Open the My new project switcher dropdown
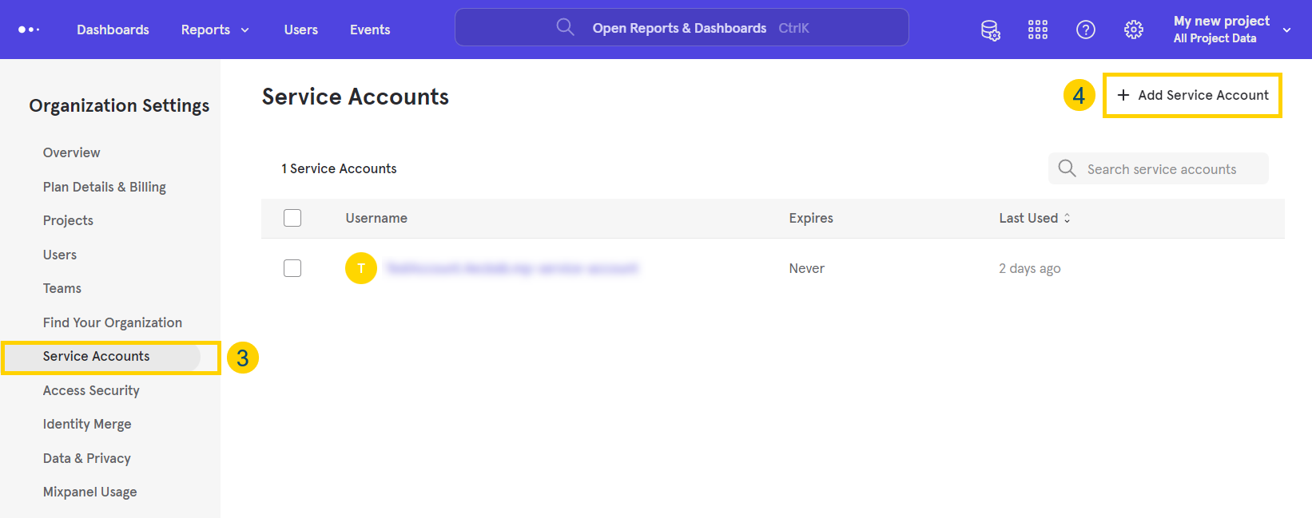The width and height of the screenshot is (1312, 518). [1232, 30]
